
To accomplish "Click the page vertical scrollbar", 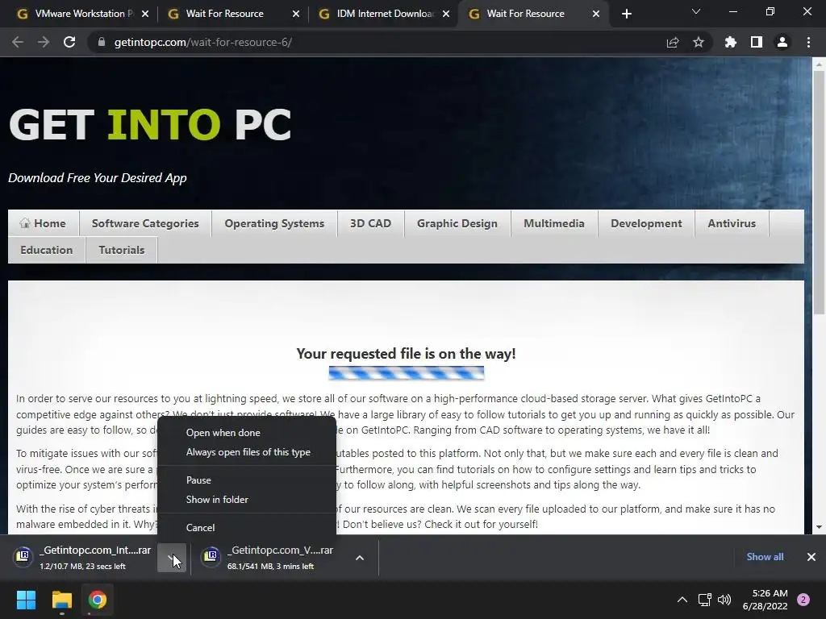I will [820, 192].
